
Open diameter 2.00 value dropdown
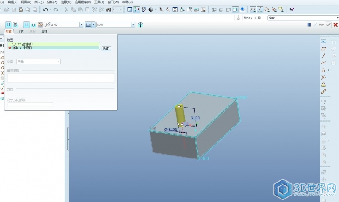coord(81,25)
